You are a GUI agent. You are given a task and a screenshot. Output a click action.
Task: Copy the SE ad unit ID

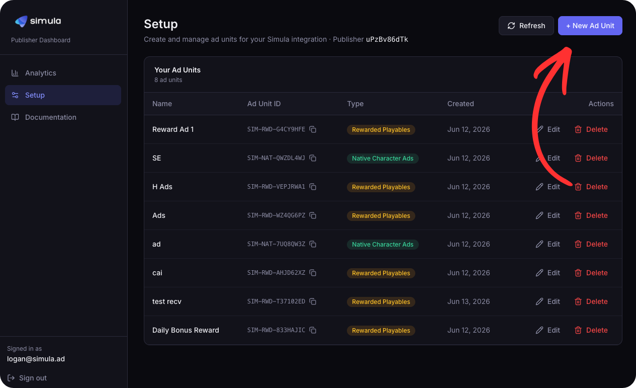(313, 158)
